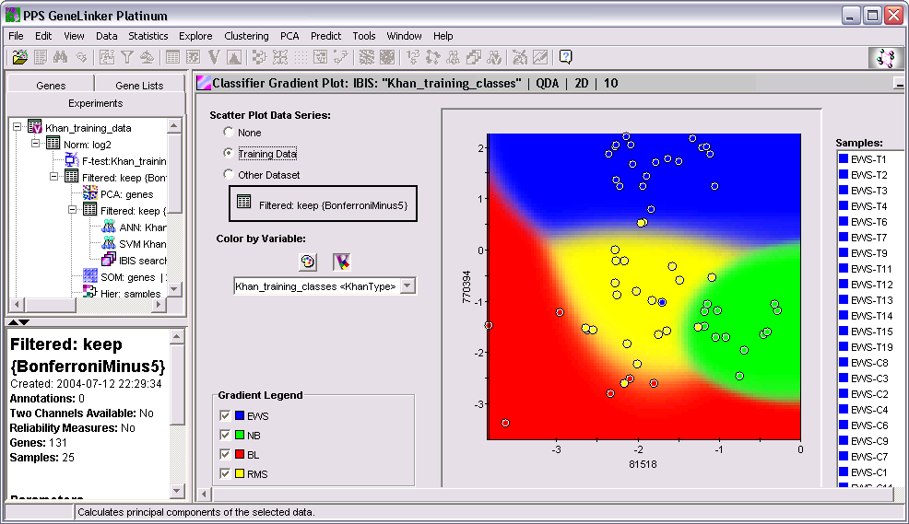Switch to the Experiments tab

(95, 103)
